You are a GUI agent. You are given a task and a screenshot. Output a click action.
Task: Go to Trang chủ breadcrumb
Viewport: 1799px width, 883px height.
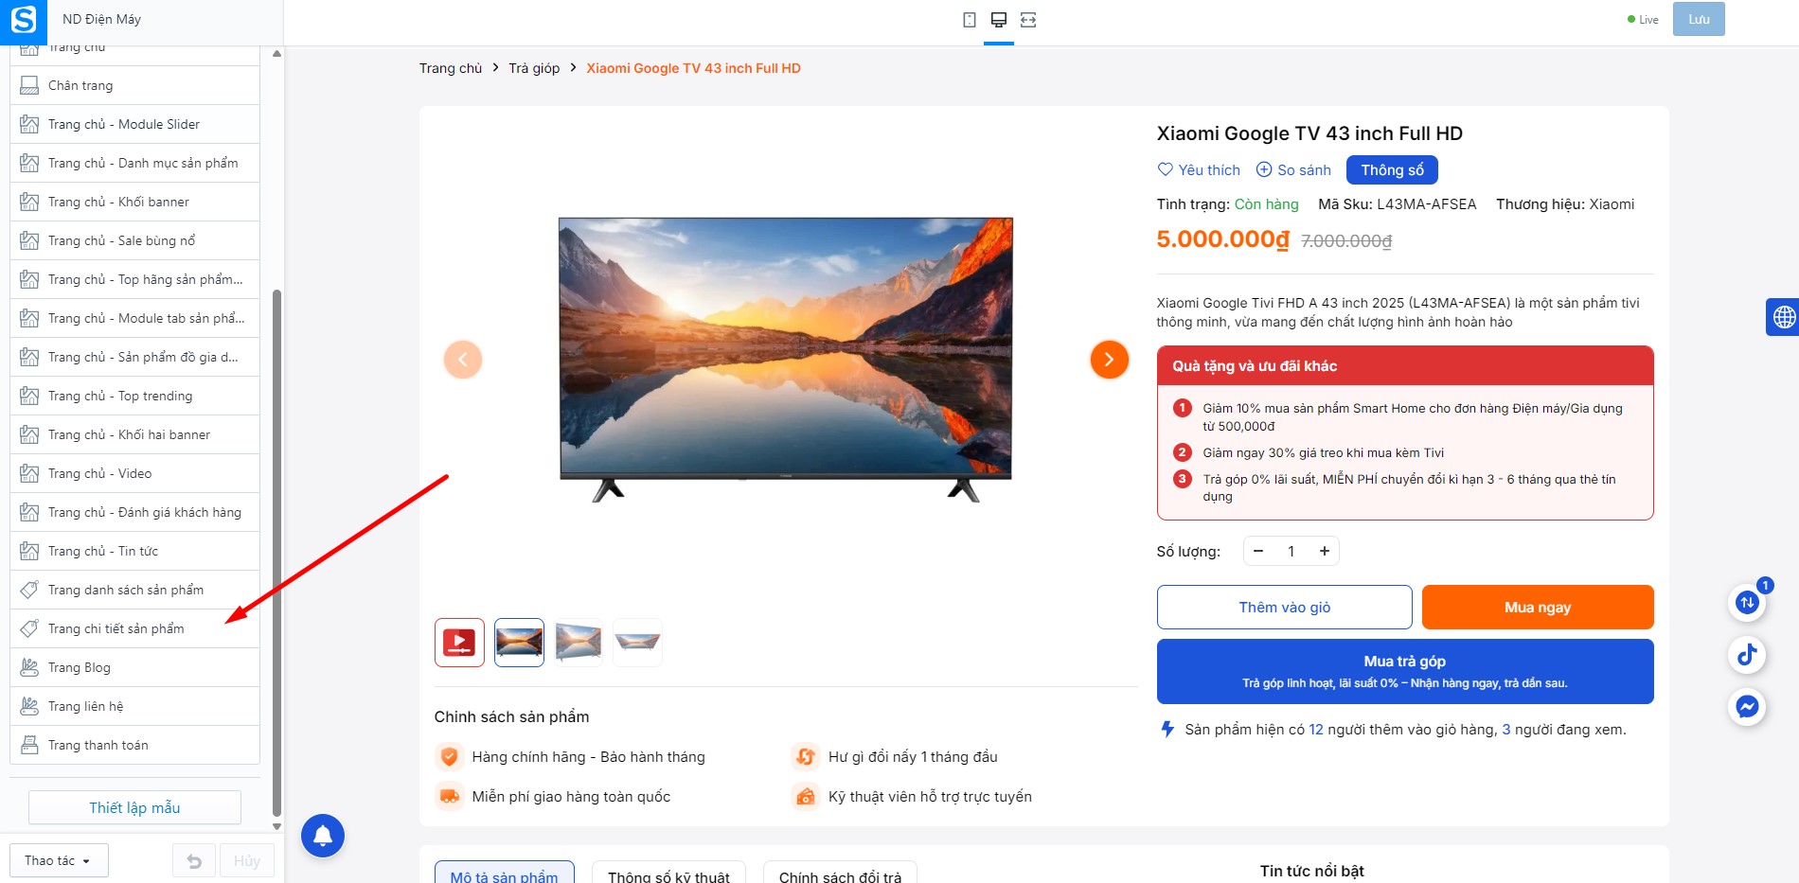pos(451,68)
